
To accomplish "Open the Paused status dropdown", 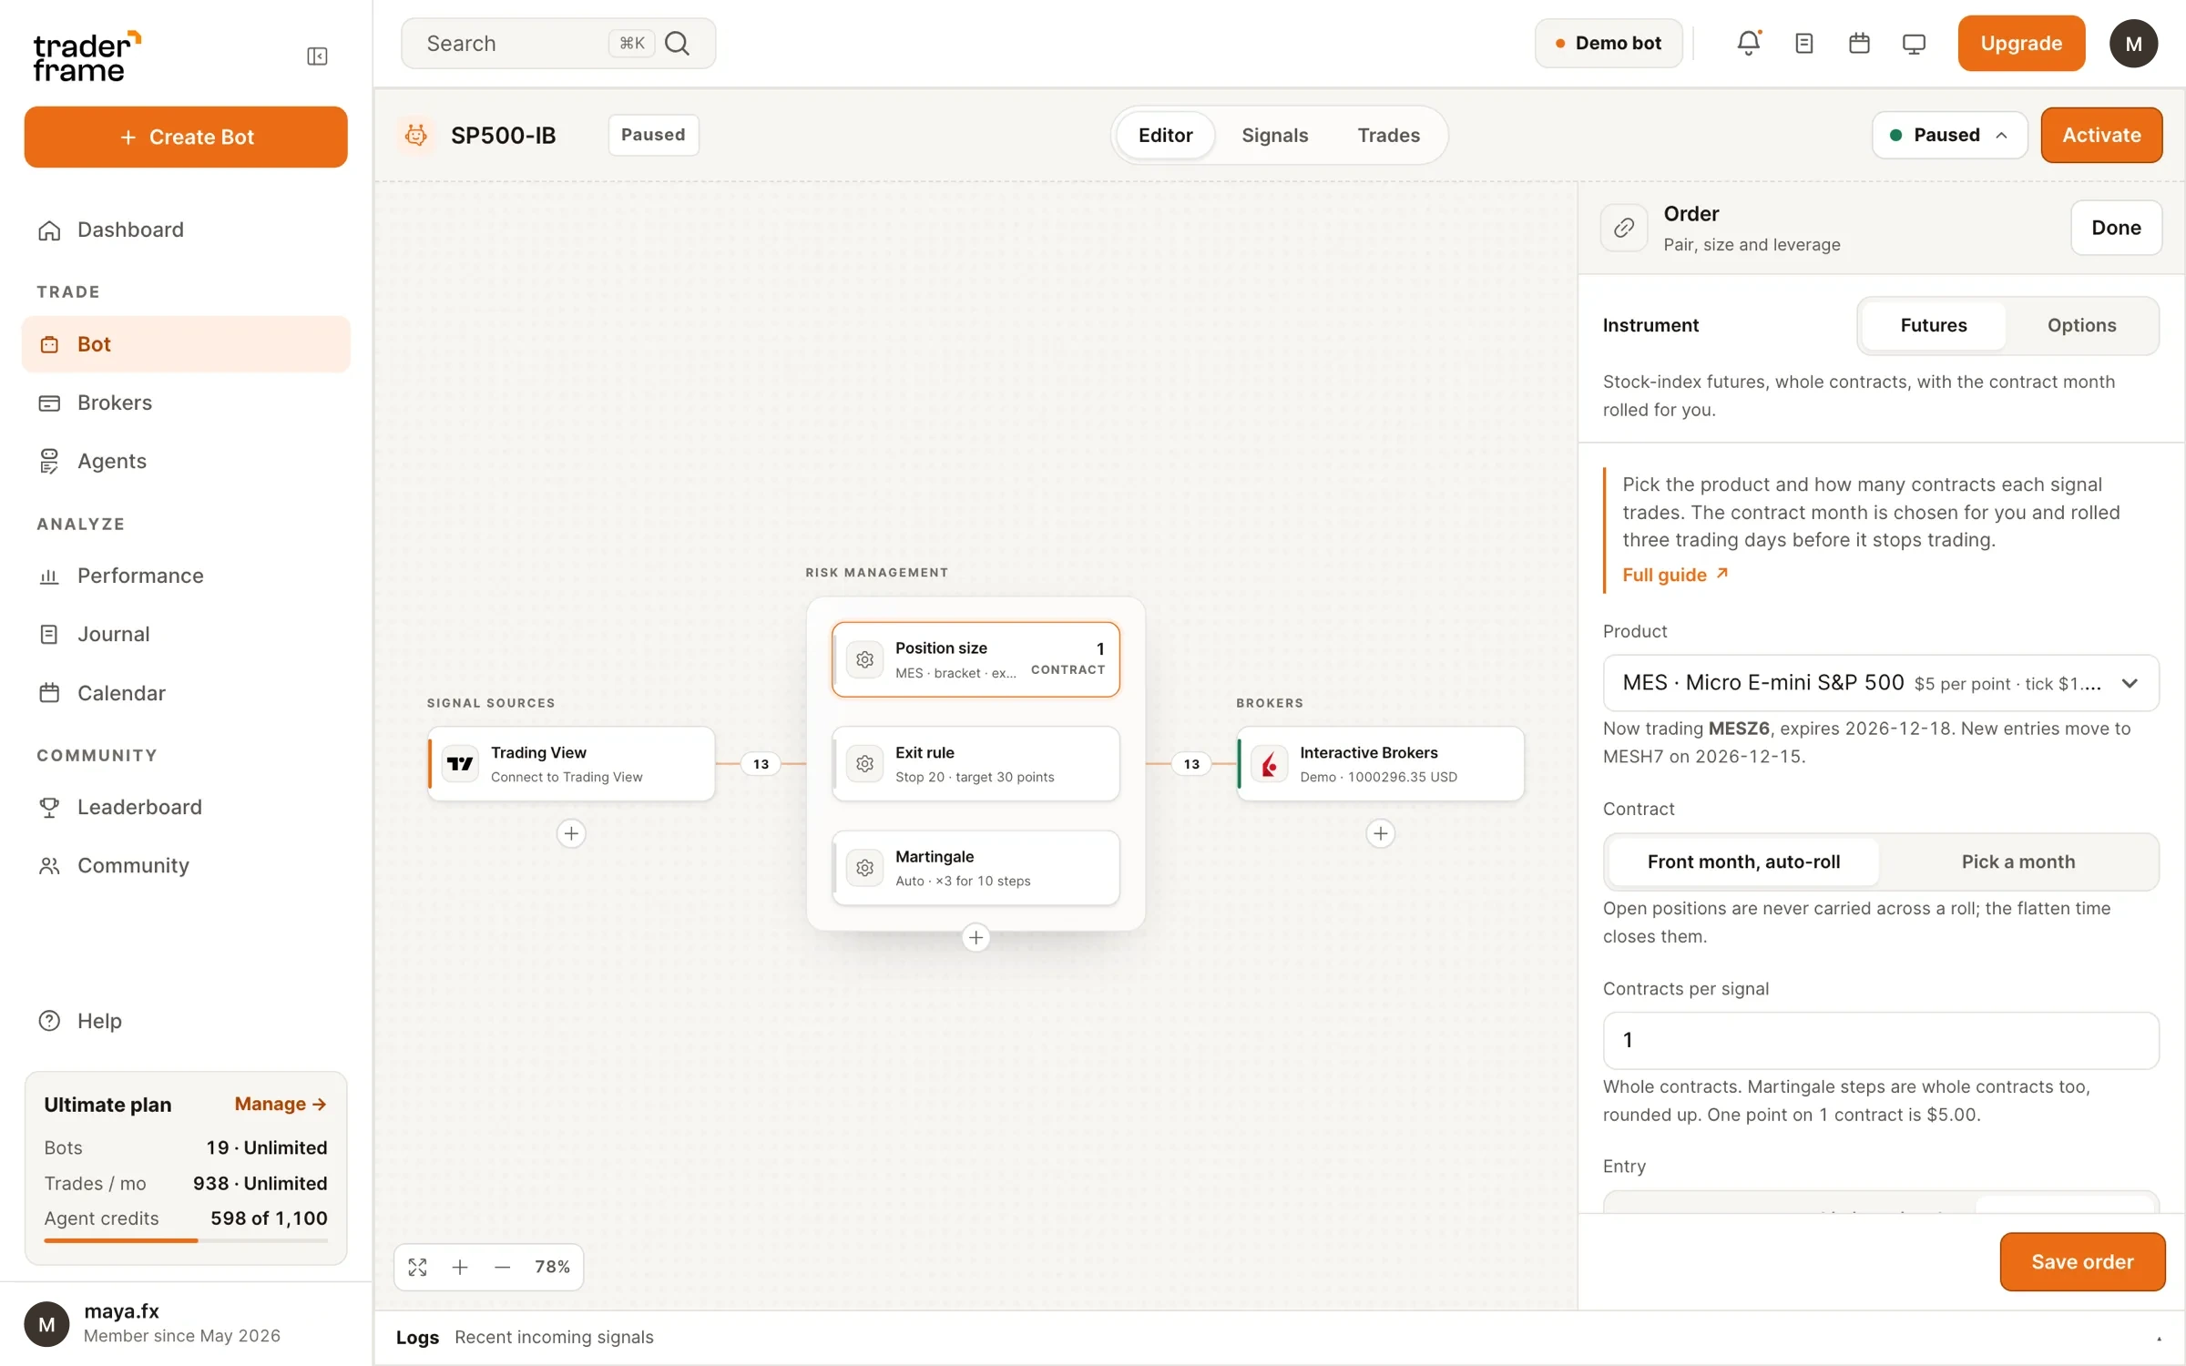I will [1949, 135].
